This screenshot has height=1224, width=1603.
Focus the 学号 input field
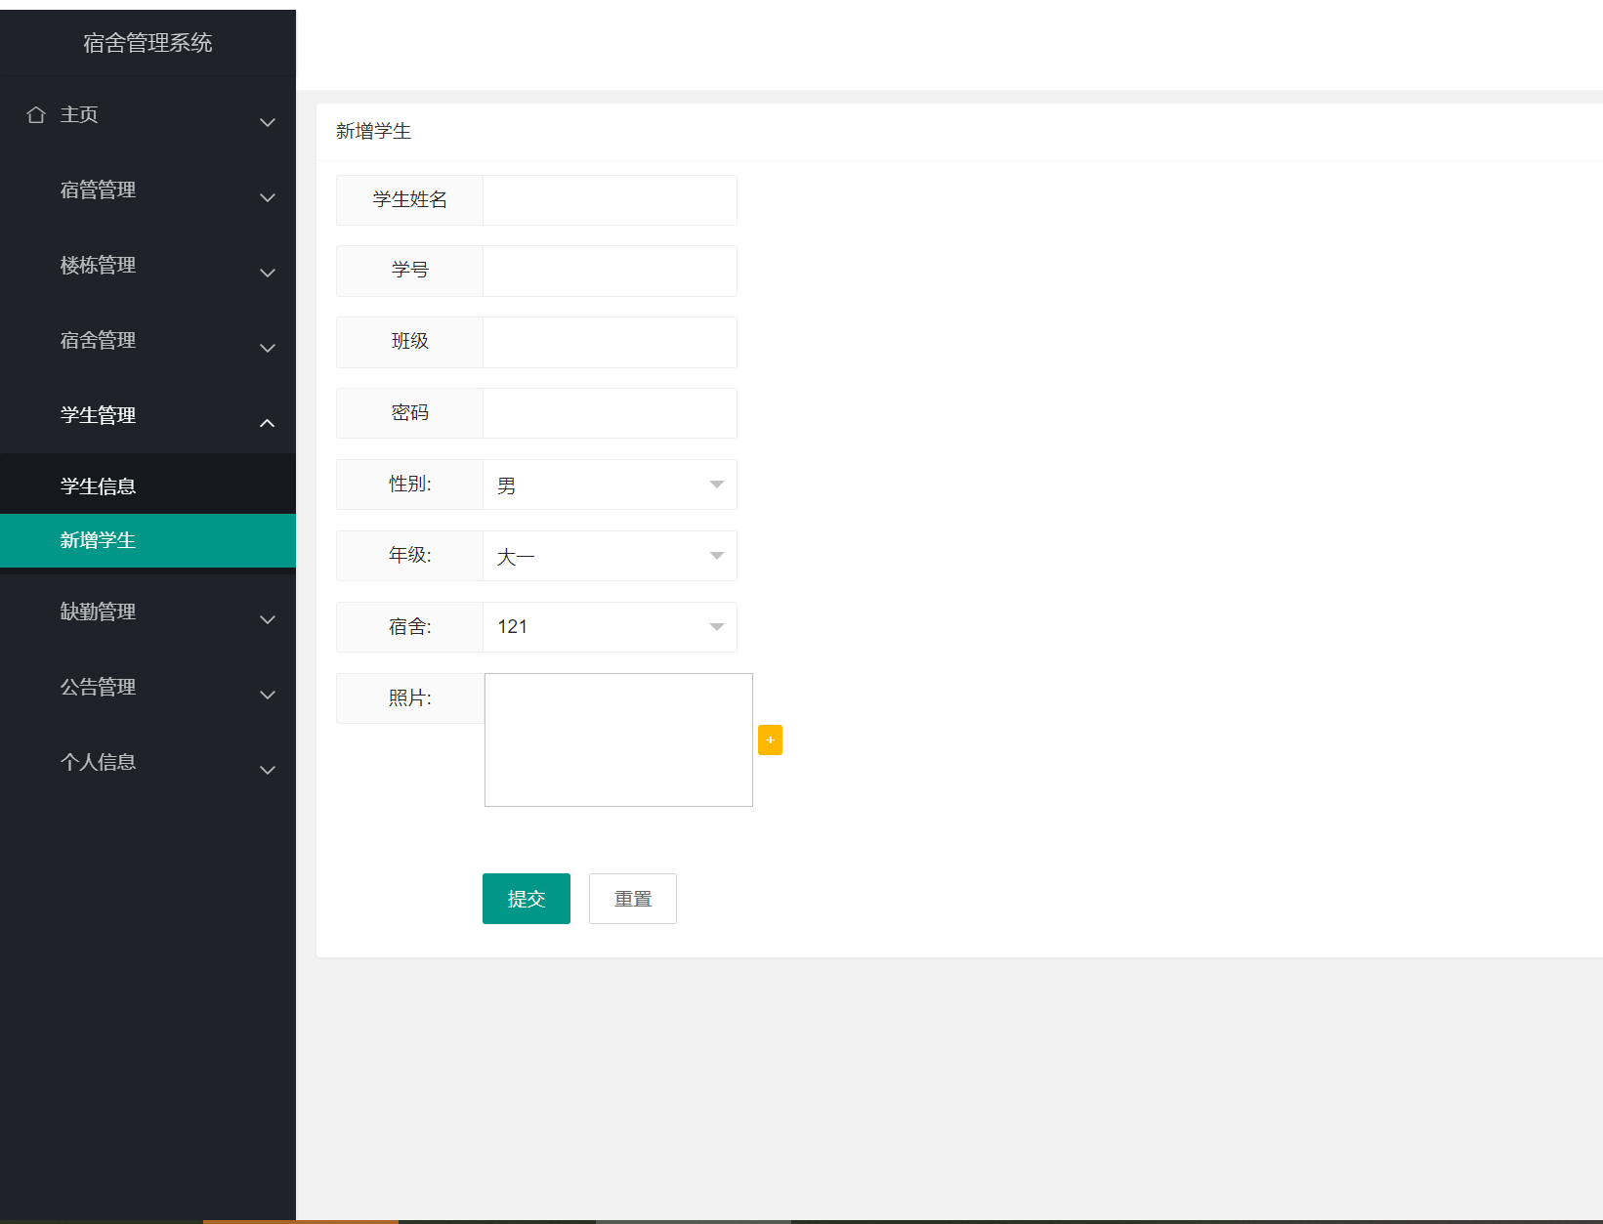click(610, 271)
